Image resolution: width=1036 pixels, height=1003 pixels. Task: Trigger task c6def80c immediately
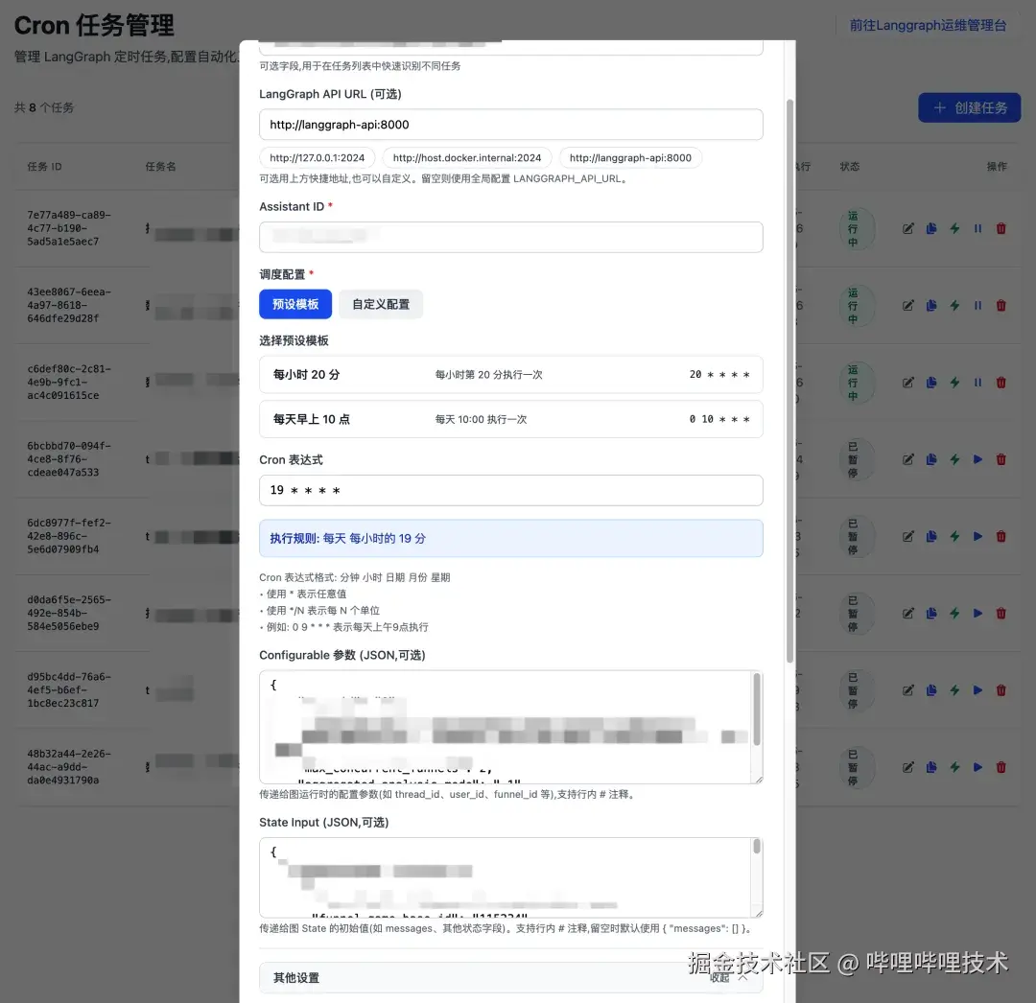[954, 383]
